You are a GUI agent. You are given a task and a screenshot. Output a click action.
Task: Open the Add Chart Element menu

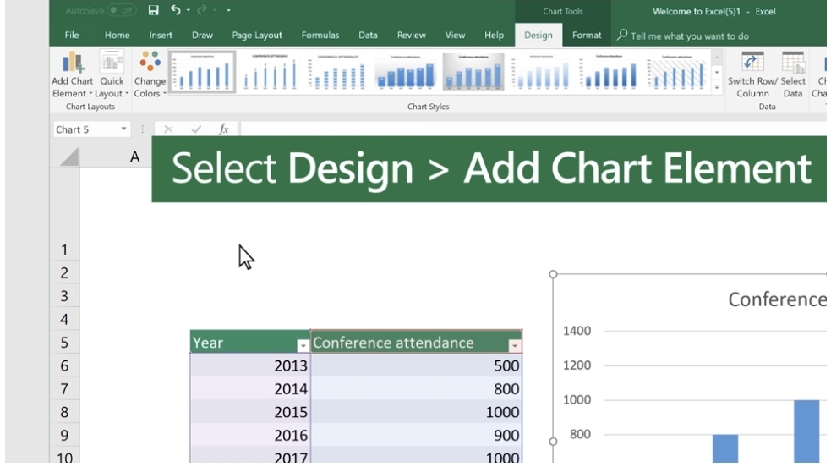[x=72, y=74]
